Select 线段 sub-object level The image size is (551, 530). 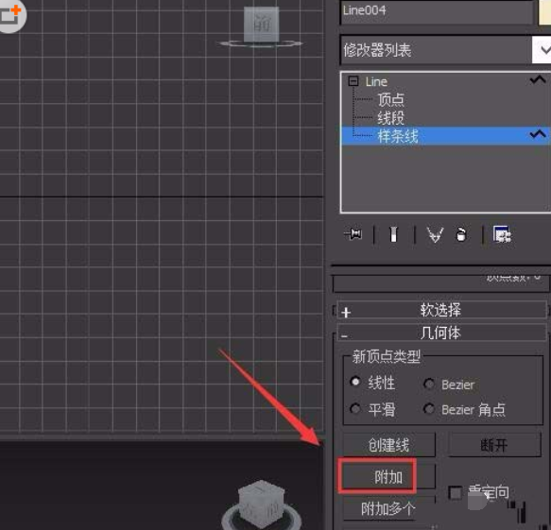pyautogui.click(x=390, y=118)
